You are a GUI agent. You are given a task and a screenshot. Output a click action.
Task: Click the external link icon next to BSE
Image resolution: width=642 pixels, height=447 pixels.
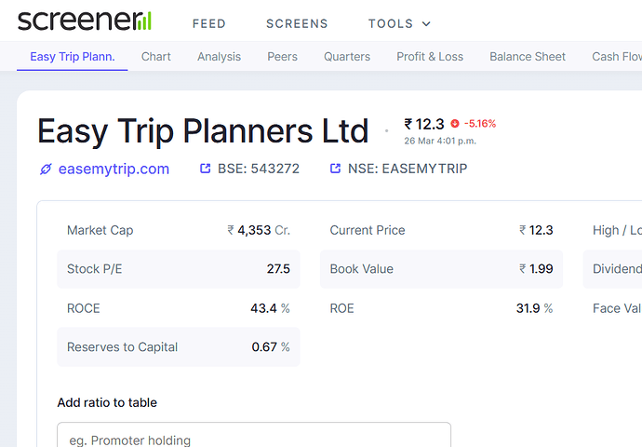point(206,169)
